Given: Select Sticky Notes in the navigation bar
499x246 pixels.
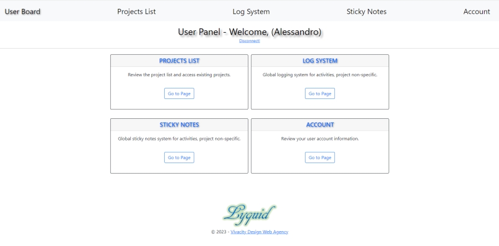Looking at the screenshot, I should (366, 12).
